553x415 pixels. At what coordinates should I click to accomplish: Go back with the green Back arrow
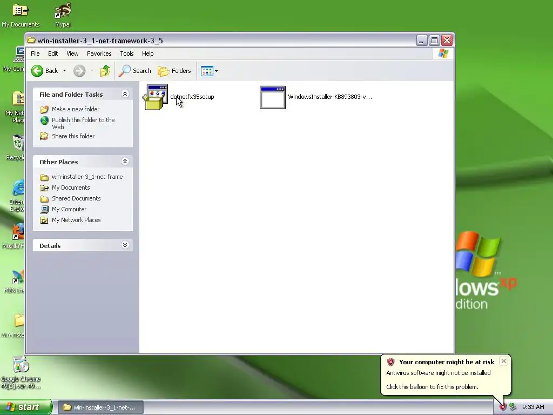point(44,71)
